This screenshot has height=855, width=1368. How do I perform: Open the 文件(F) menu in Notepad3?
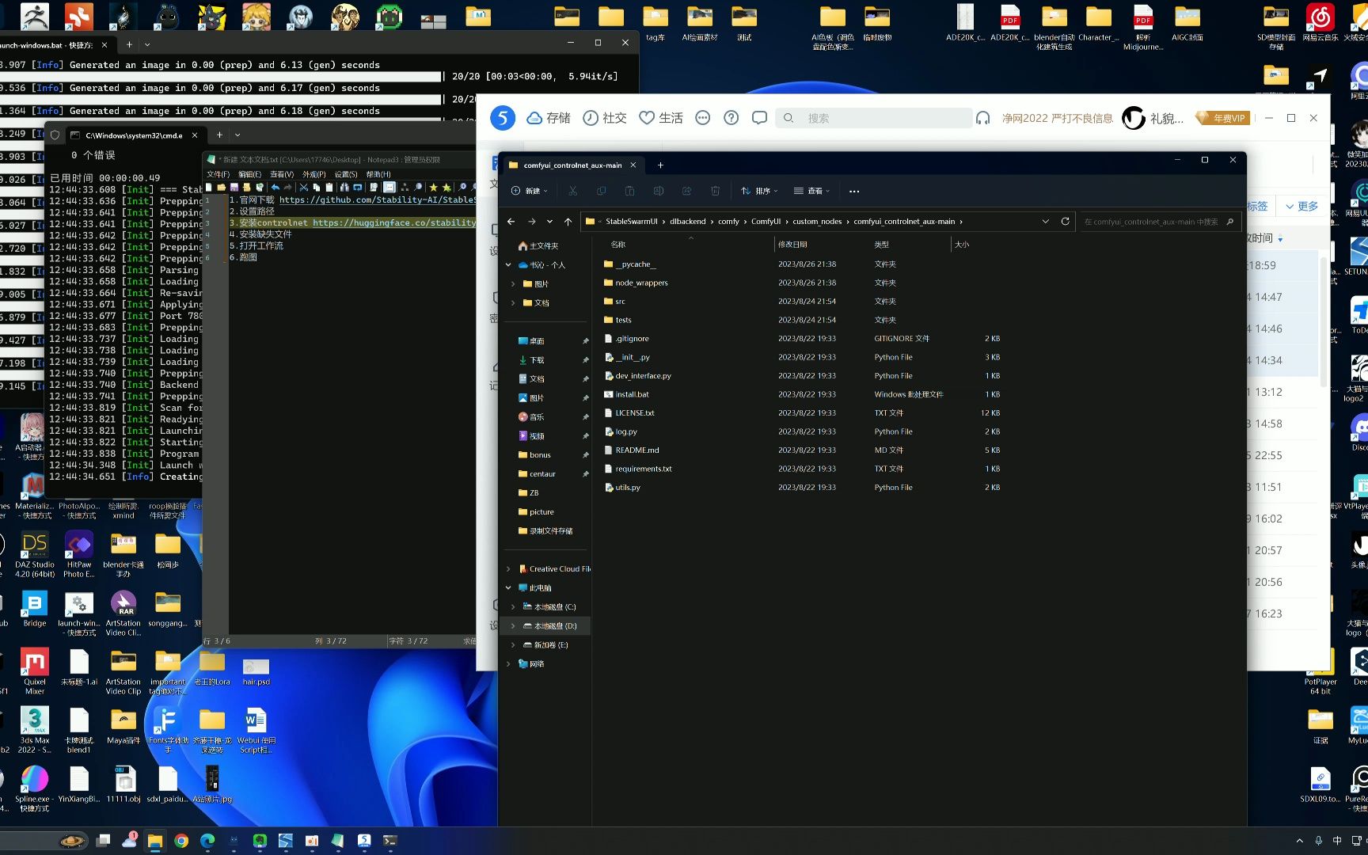218,174
